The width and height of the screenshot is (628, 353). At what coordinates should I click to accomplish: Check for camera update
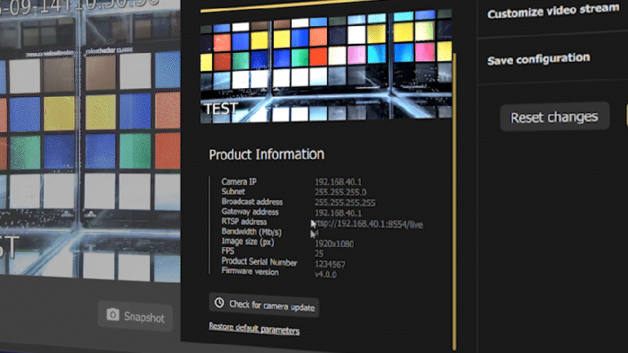click(264, 306)
